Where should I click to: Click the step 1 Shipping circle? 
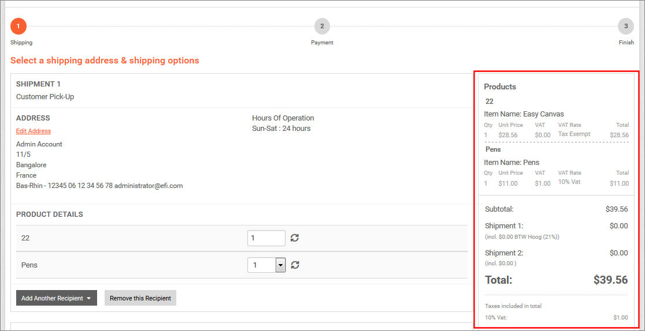point(18,26)
